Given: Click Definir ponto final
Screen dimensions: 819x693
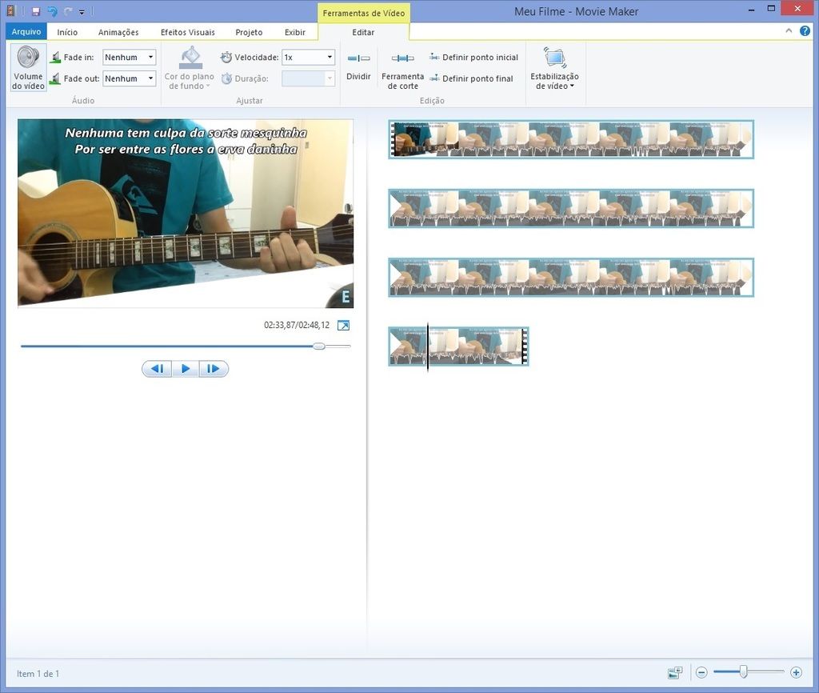Looking at the screenshot, I should click(471, 78).
